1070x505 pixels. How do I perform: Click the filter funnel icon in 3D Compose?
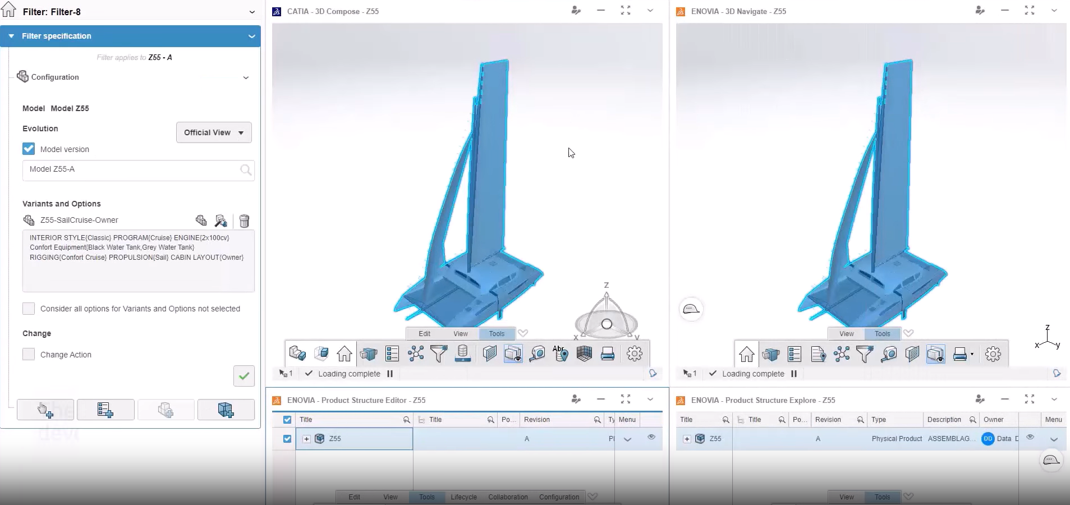(x=439, y=353)
